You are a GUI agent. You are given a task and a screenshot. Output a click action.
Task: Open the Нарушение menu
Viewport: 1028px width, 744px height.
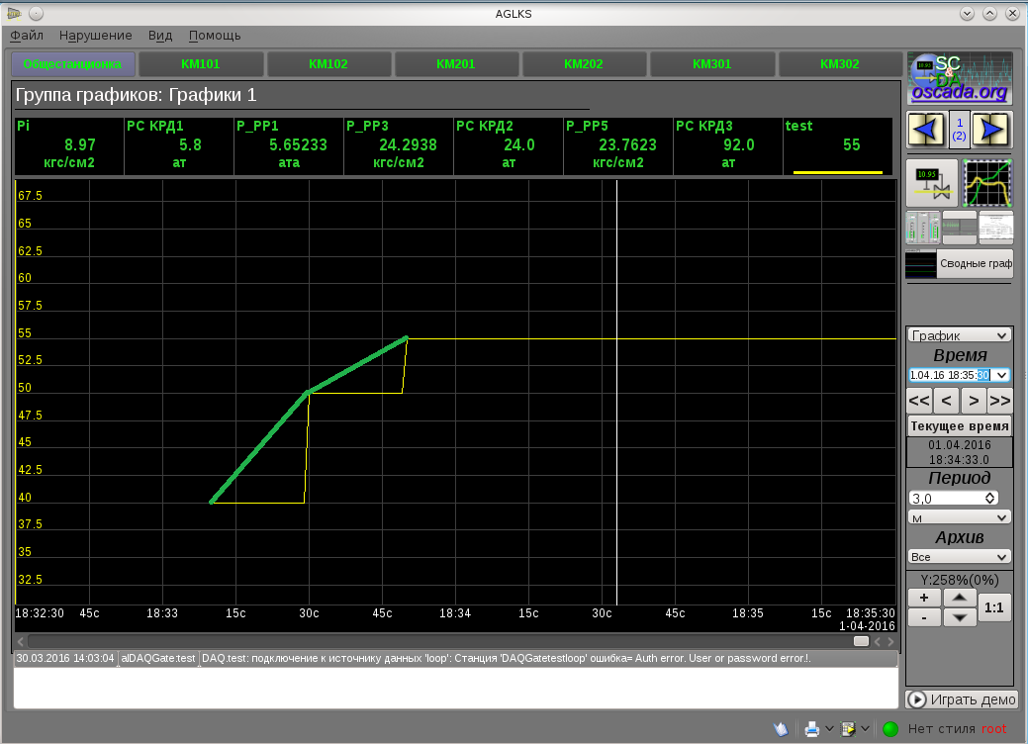[95, 36]
